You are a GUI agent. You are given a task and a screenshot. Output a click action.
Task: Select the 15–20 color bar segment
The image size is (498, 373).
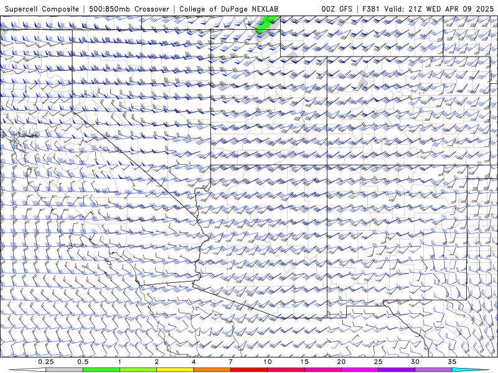[x=322, y=370]
